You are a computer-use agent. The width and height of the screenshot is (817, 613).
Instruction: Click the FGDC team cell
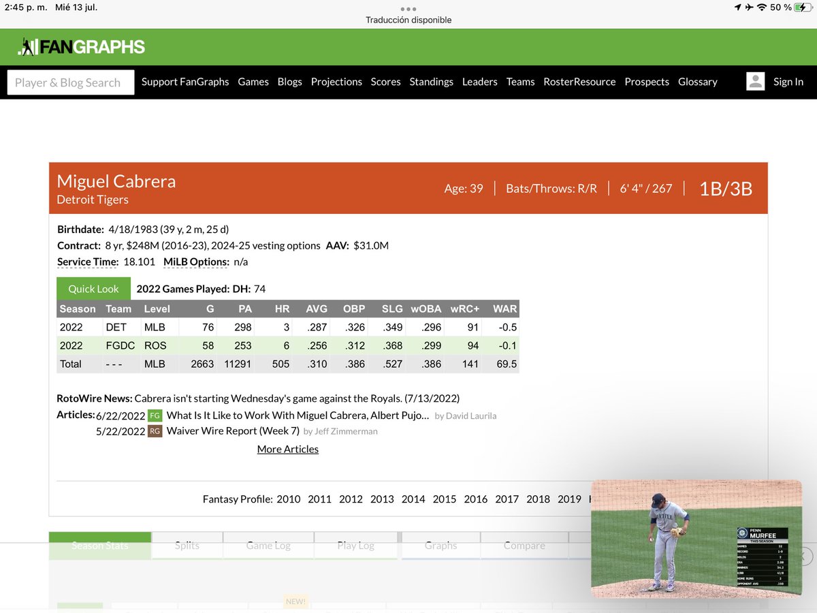click(121, 345)
